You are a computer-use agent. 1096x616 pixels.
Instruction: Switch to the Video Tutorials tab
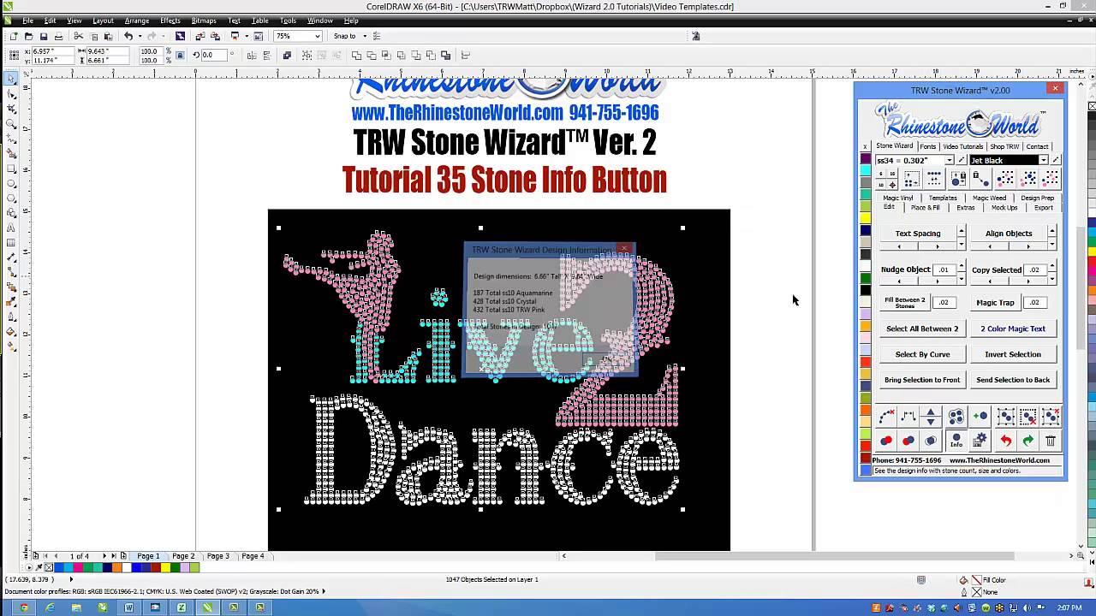(x=963, y=146)
